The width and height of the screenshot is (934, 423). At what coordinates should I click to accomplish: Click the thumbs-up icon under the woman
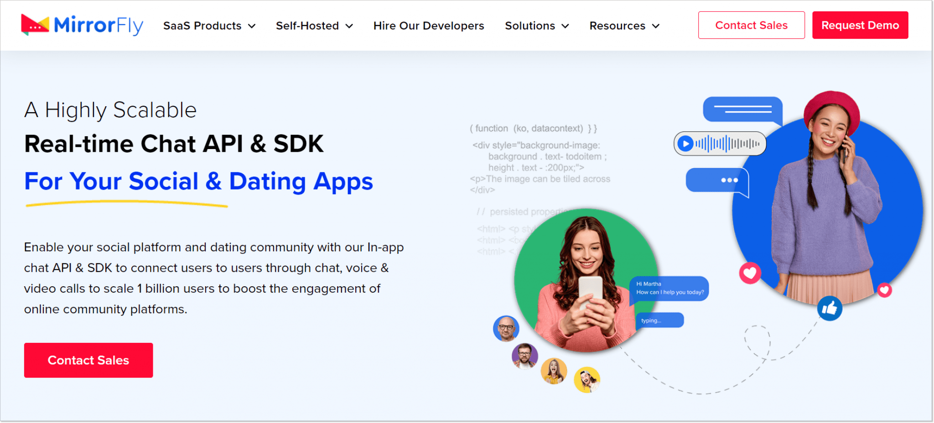[x=830, y=308]
